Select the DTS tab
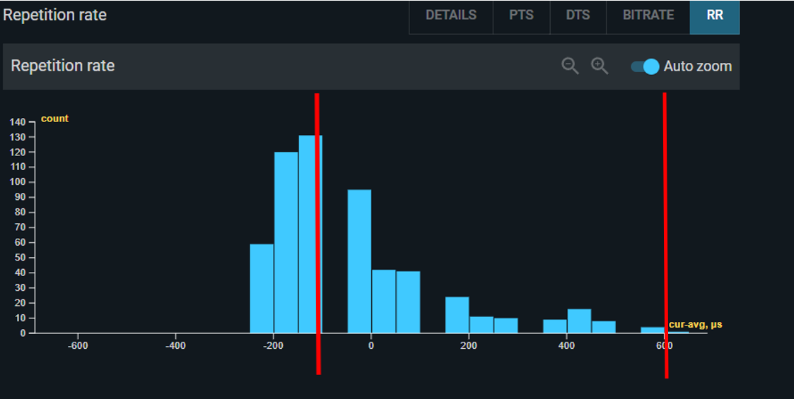 pos(578,15)
